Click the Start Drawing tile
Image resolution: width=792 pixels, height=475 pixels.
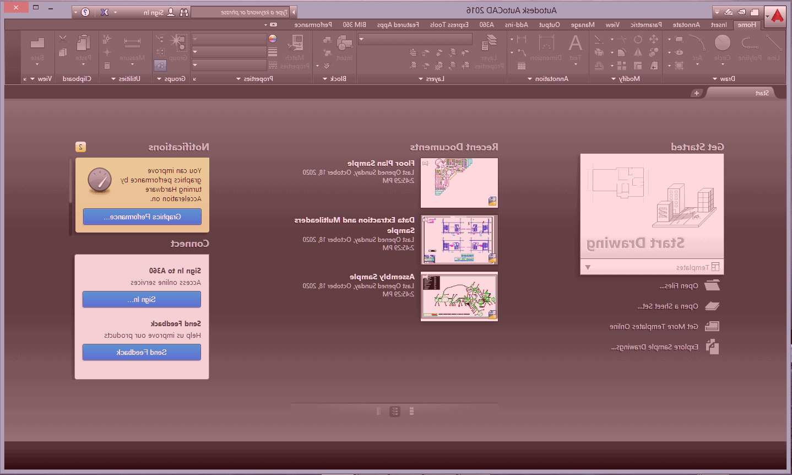(652, 207)
